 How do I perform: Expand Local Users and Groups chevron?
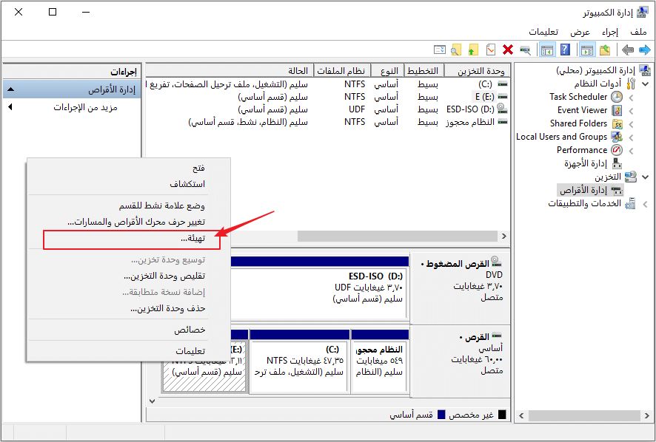631,137
